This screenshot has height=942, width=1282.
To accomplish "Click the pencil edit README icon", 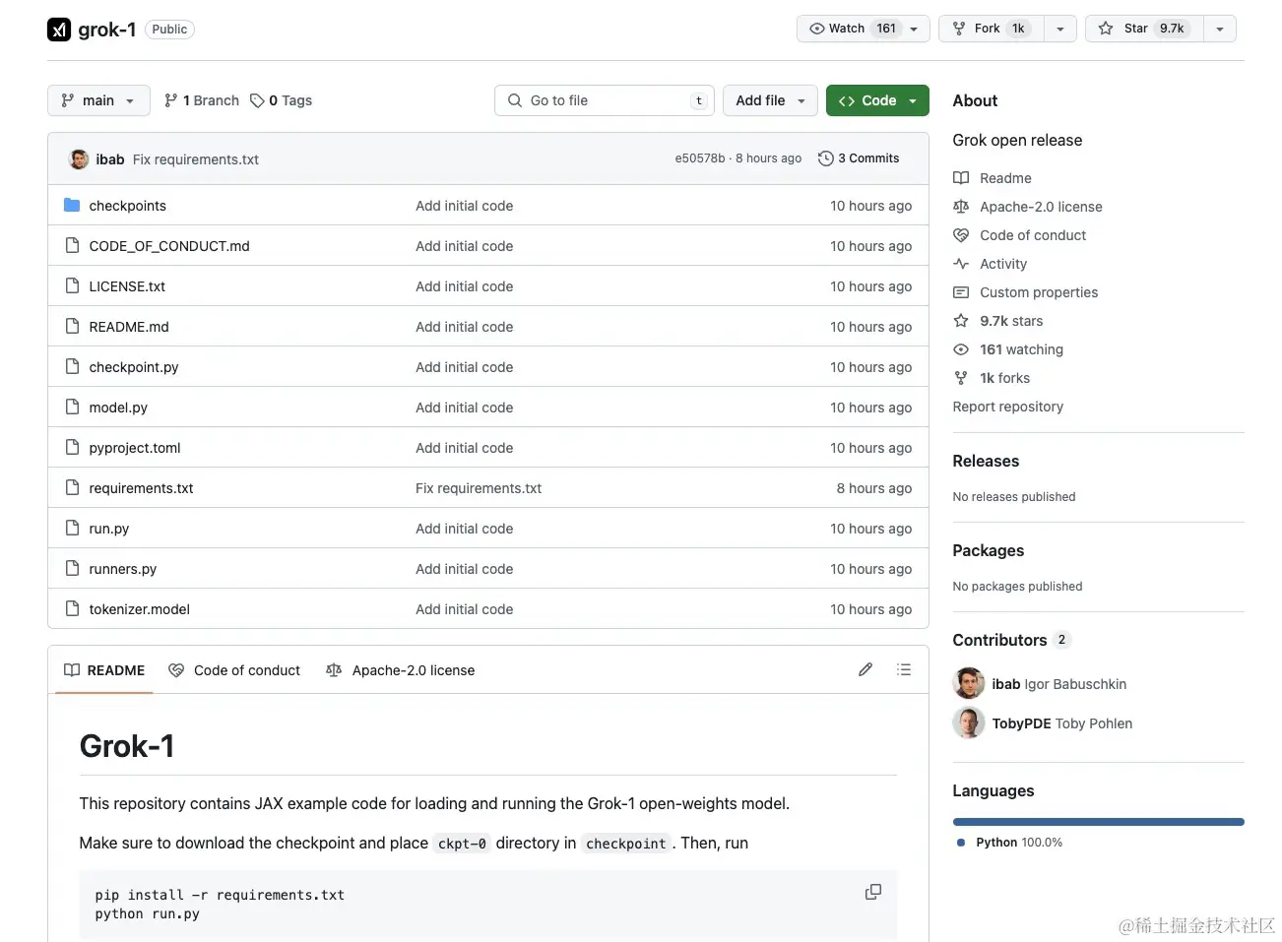I will 865,670.
